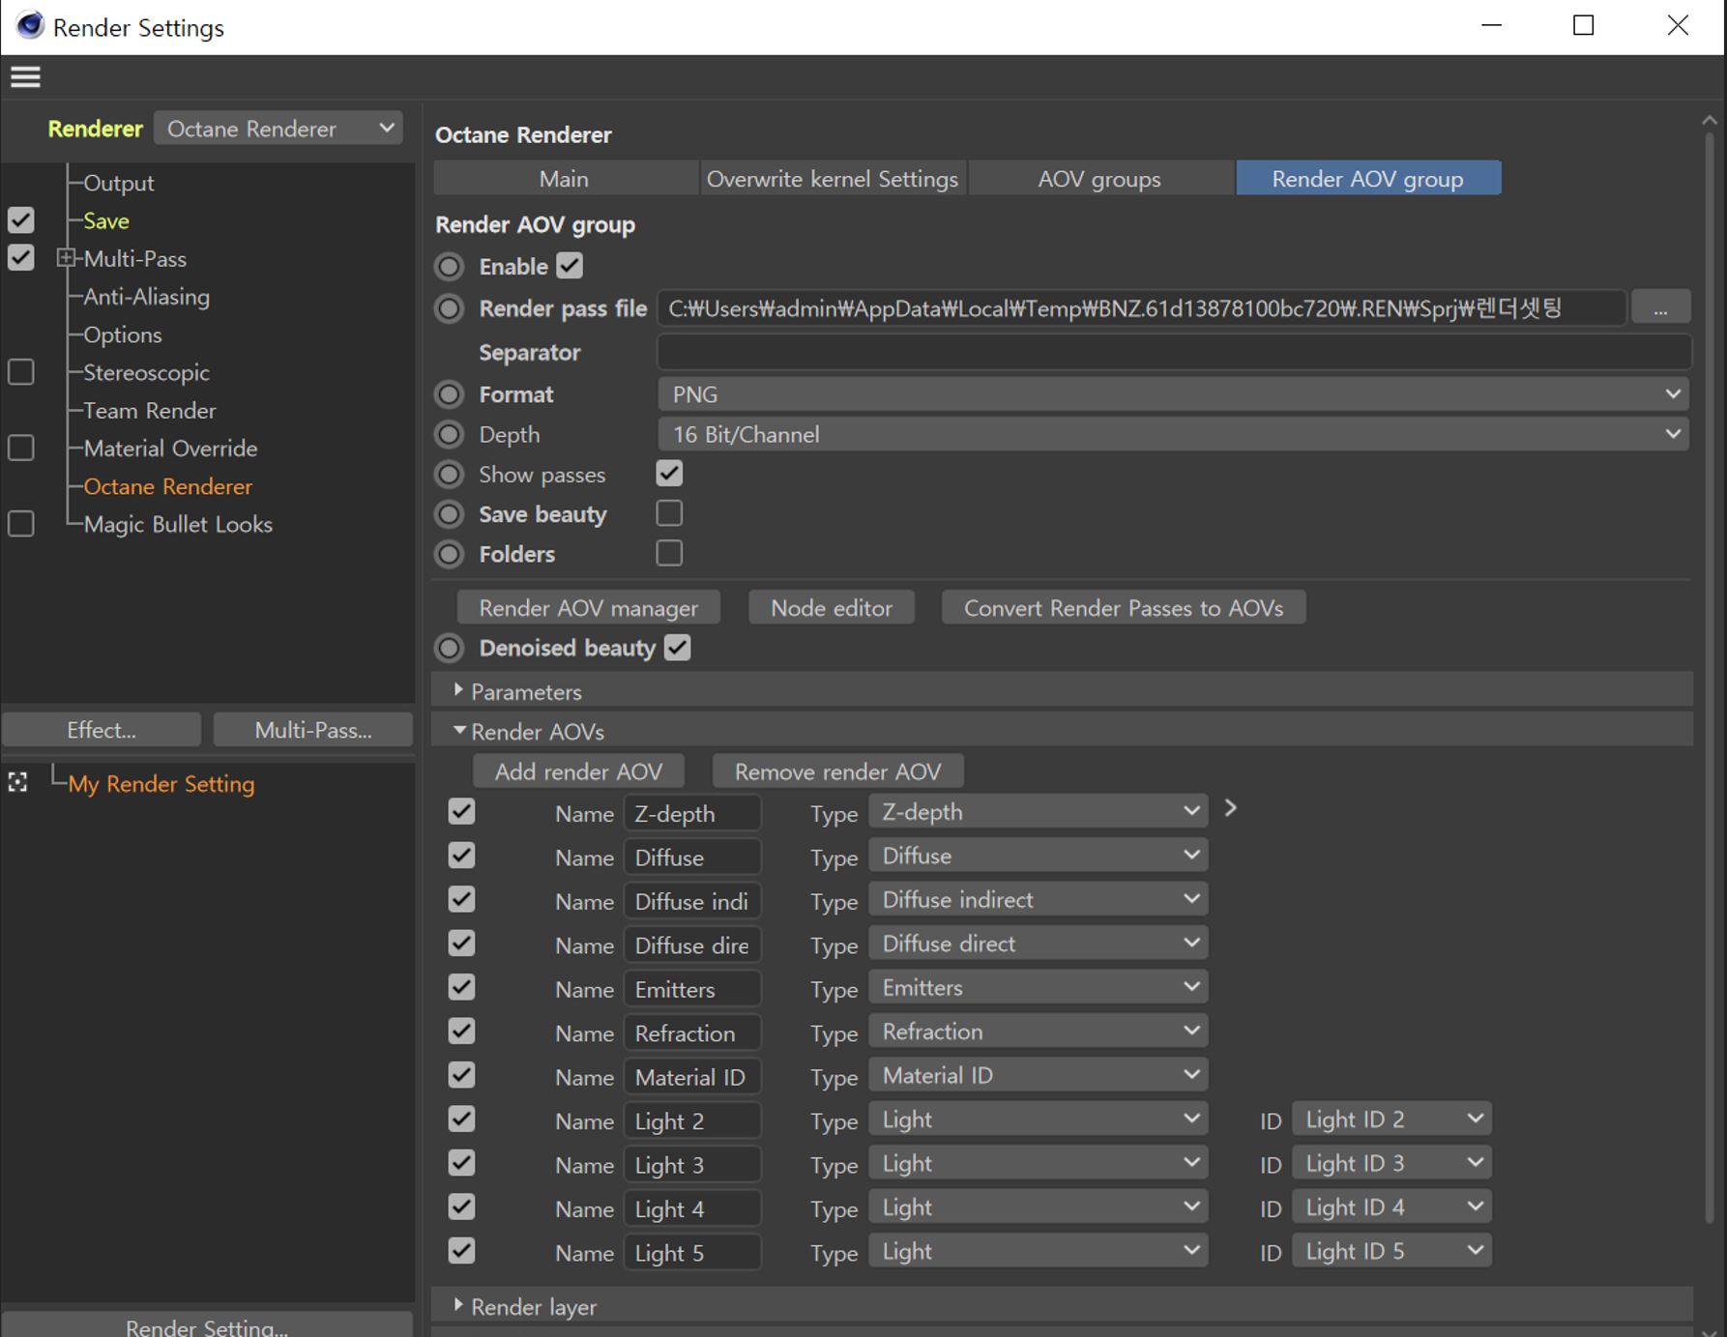Collapse the Render AOVs section
The width and height of the screenshot is (1727, 1337).
pos(459,731)
